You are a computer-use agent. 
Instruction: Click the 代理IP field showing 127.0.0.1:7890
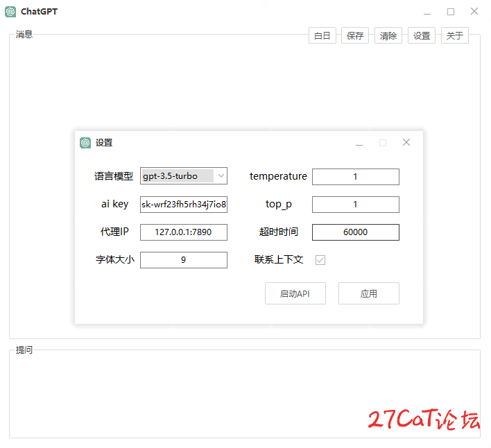(184, 232)
